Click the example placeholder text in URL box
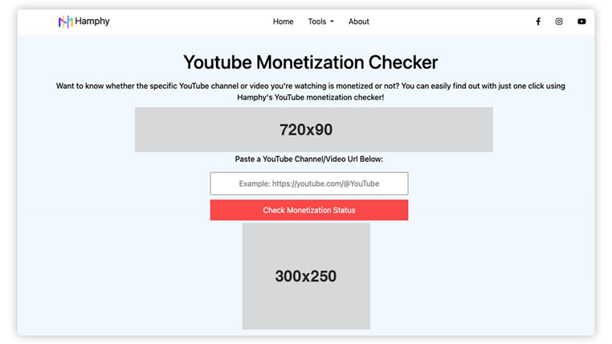Screen dimensions: 612x344 coord(309,184)
